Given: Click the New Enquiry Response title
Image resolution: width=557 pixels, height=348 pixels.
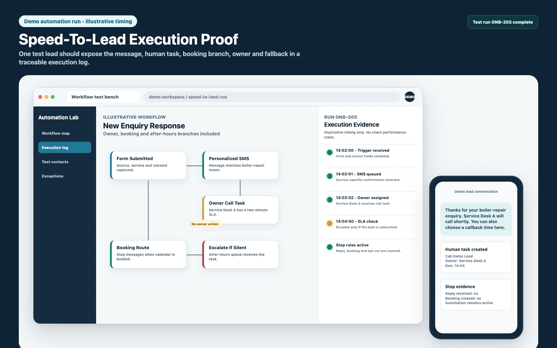Looking at the screenshot, I should tap(144, 126).
